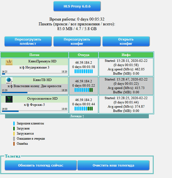Image resolution: width=172 pixels, height=178 pixels.
Task: Click the progress bar of Форсаж-5
Action: click(x=35, y=111)
